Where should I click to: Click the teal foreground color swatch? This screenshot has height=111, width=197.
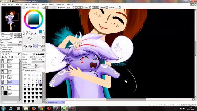[x=41, y=31]
